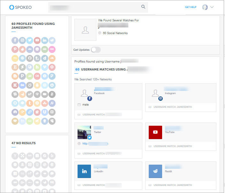
Task: Open the Reddit icon in the profiles-found sidebar
Action: click(x=52, y=41)
